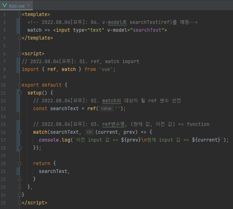Screen dimensions: 233x209
Task: Fold the return object on line 20
Action: [x=20, y=163]
